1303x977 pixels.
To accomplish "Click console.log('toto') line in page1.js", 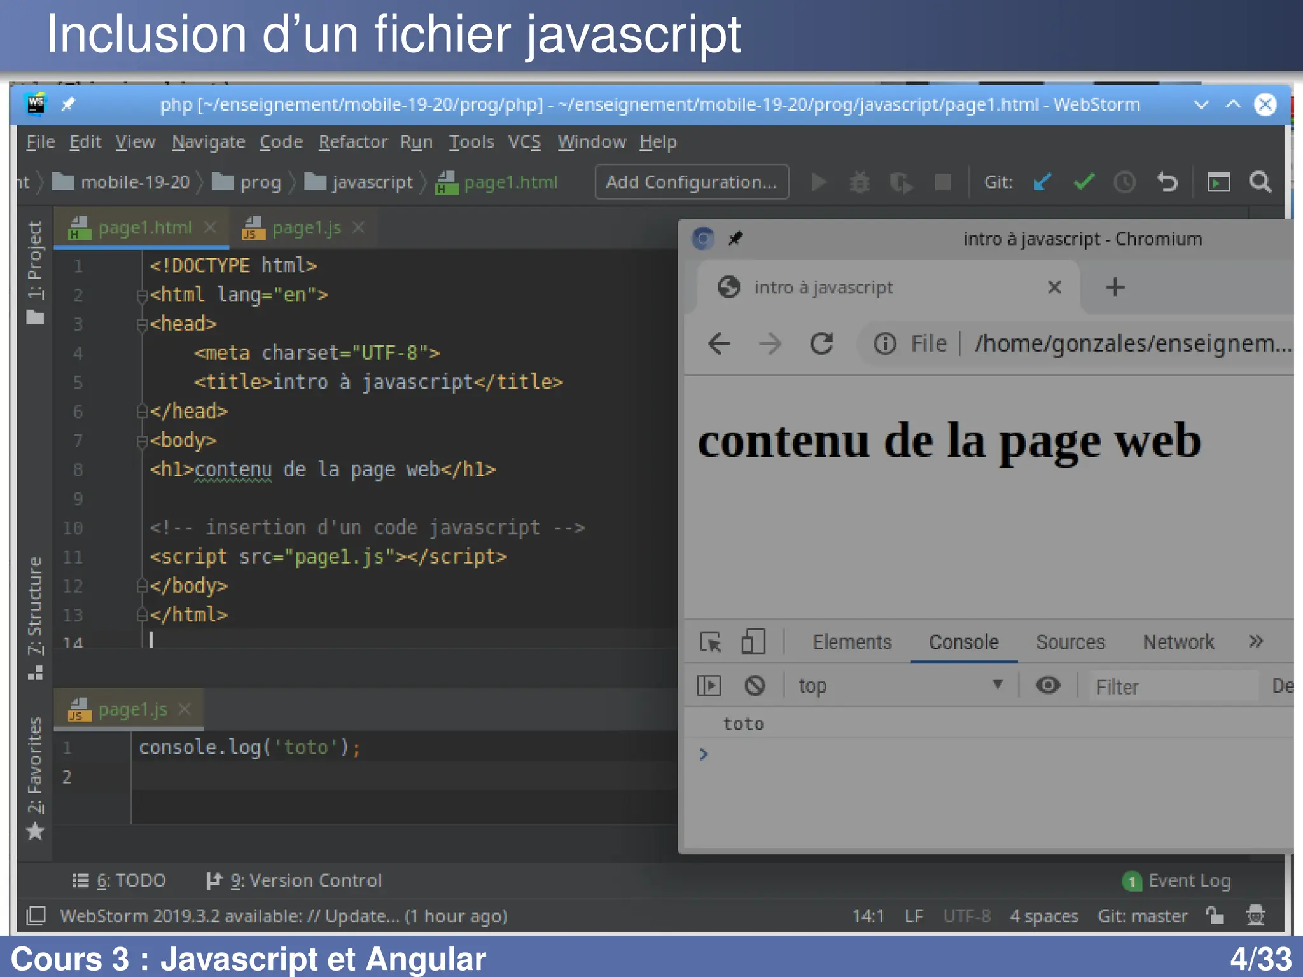I will [x=249, y=747].
